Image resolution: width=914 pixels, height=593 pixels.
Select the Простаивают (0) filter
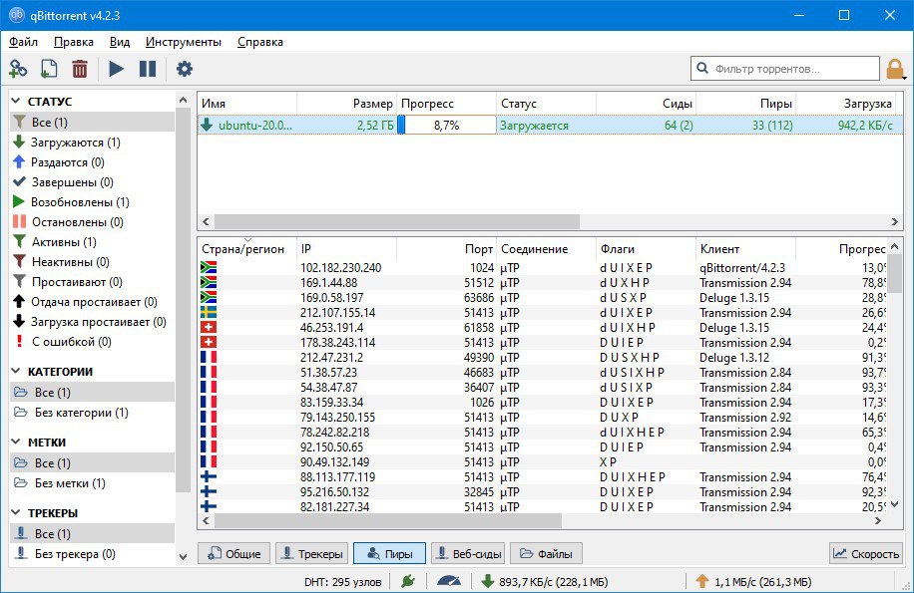(92, 282)
